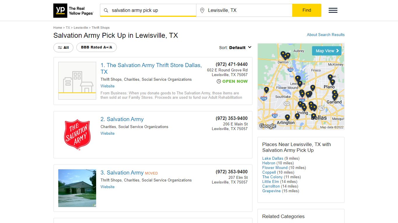Click the OPEN NOW status text

pos(235,81)
